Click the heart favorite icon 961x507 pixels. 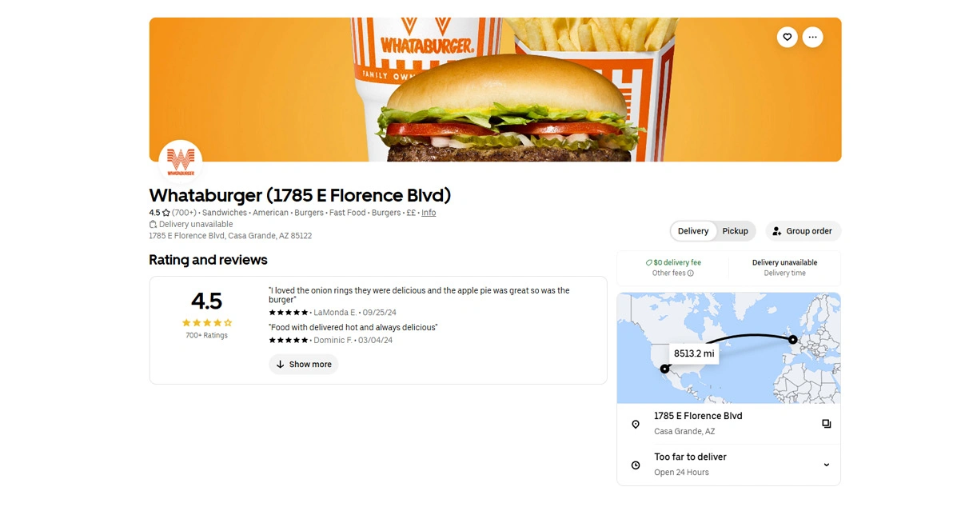click(x=788, y=37)
